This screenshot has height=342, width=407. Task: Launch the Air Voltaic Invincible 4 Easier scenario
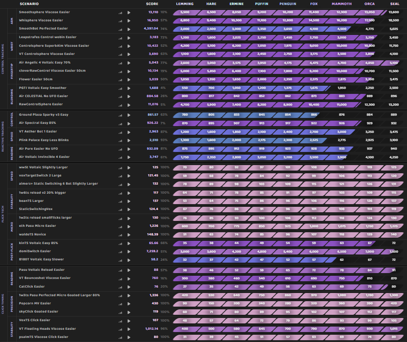pyautogui.click(x=129, y=157)
